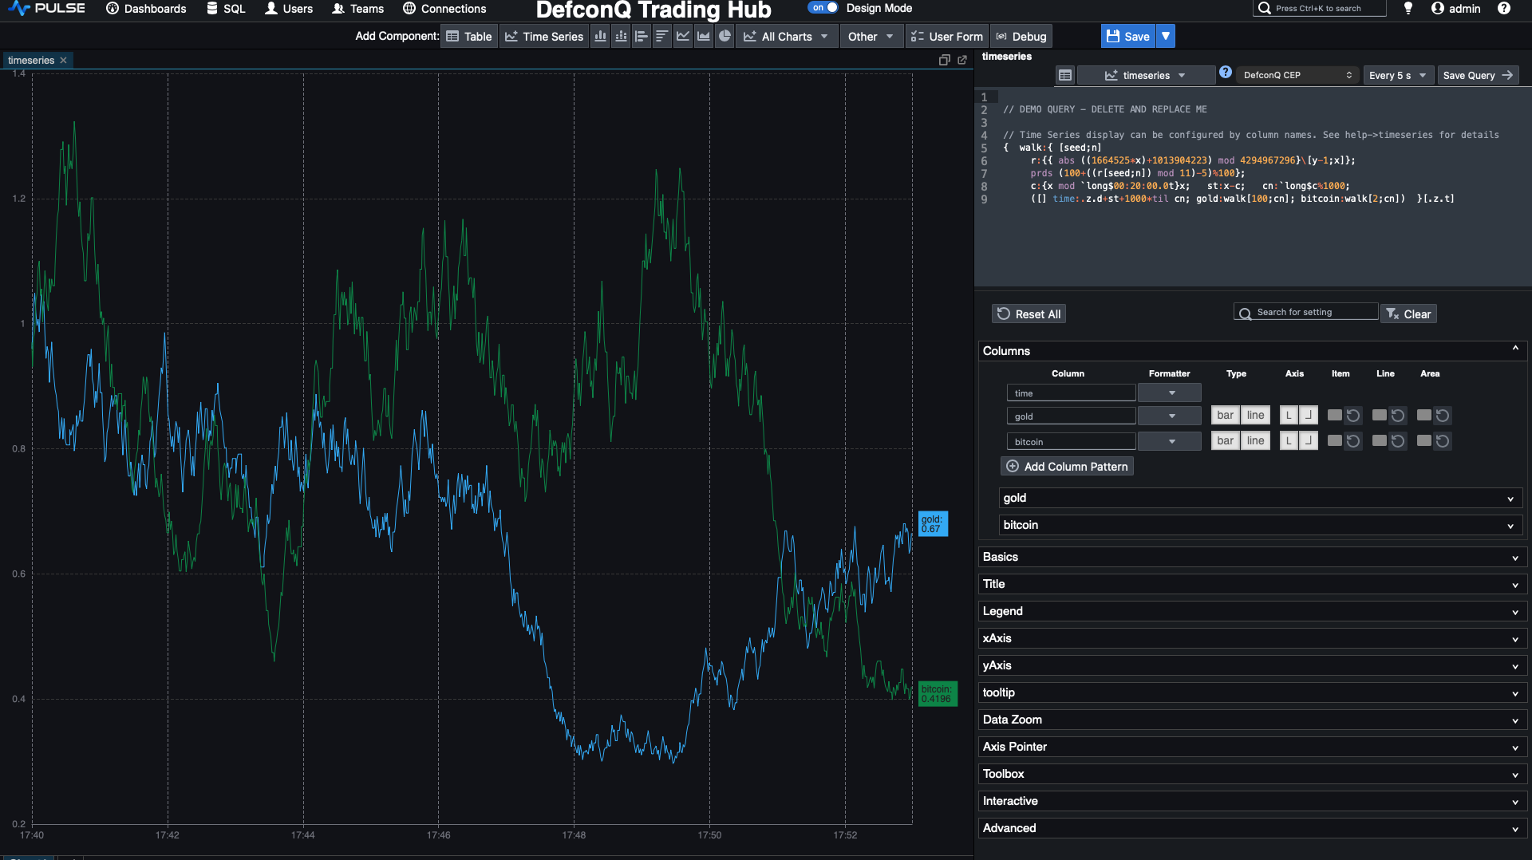1532x860 pixels.
Task: Click the line color swatch for gold
Action: pos(1378,415)
